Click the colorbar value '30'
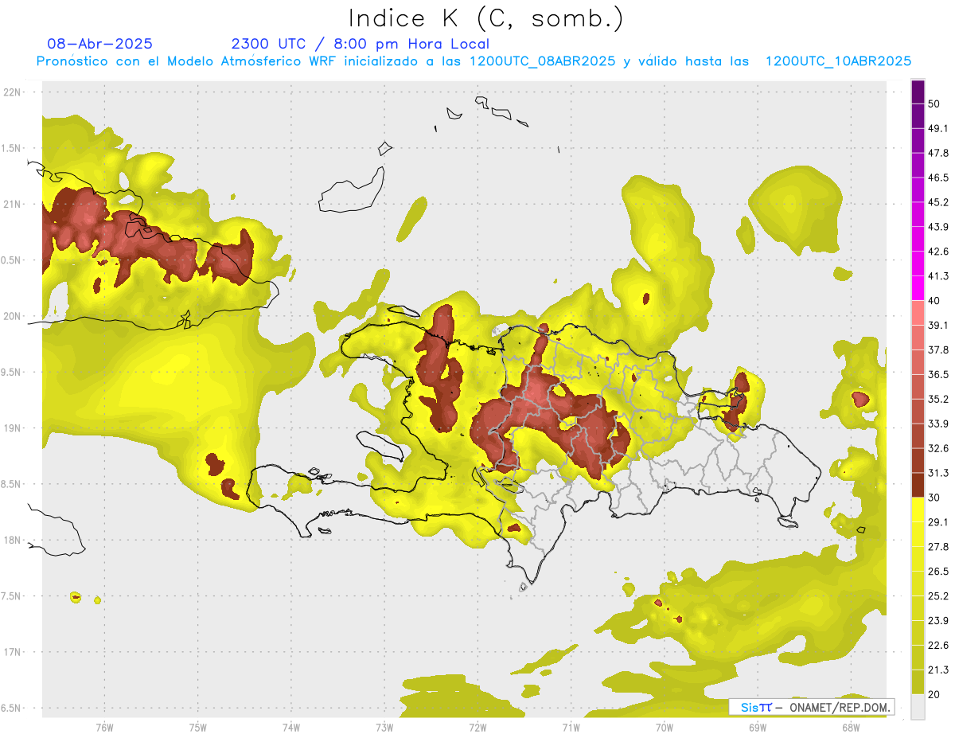This screenshot has height=738, width=955. point(934,498)
